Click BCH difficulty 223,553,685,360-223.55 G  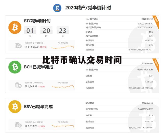click(141, 88)
